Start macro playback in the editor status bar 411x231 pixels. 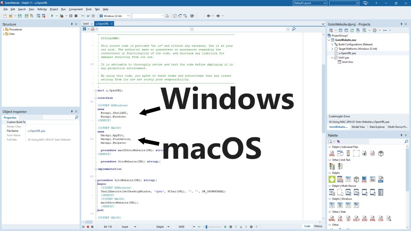coord(84,227)
